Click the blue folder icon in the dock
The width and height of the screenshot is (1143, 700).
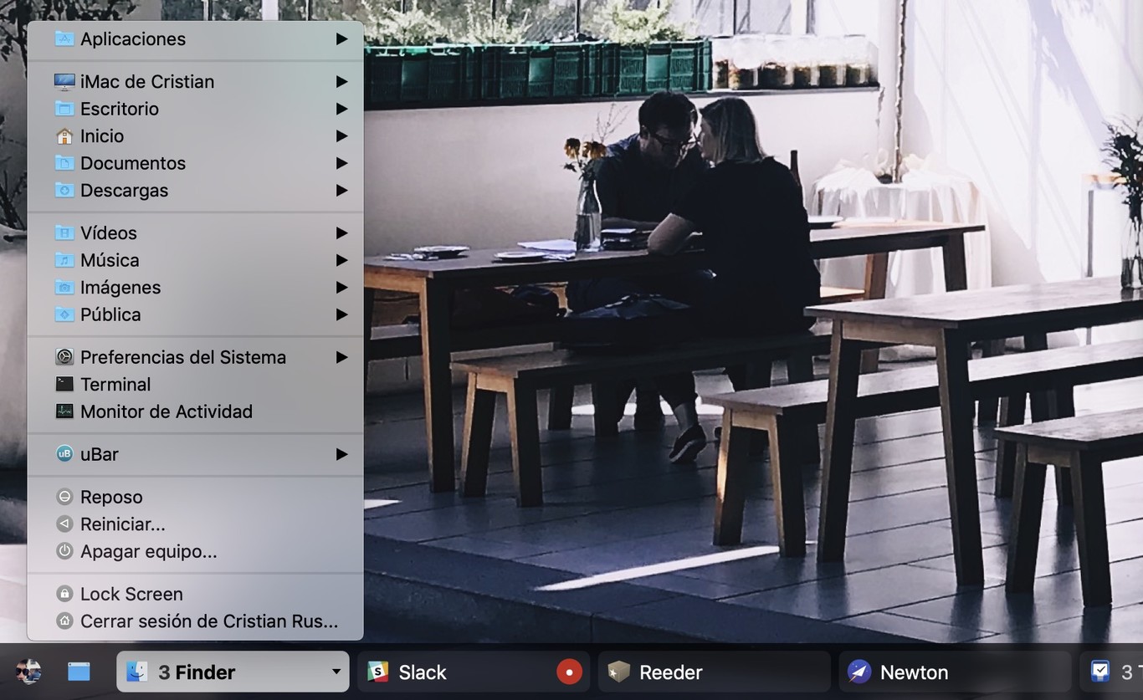(79, 672)
